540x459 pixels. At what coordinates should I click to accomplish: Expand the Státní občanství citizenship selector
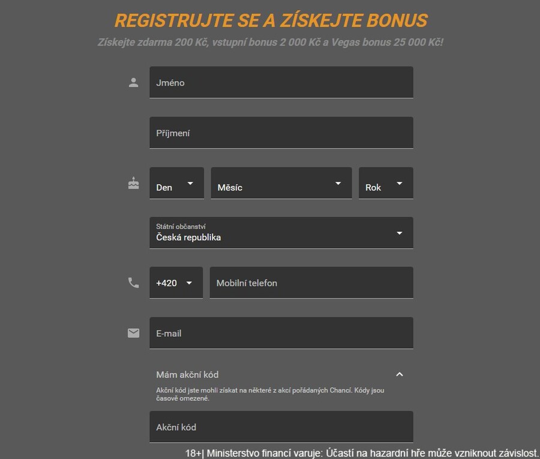point(281,232)
